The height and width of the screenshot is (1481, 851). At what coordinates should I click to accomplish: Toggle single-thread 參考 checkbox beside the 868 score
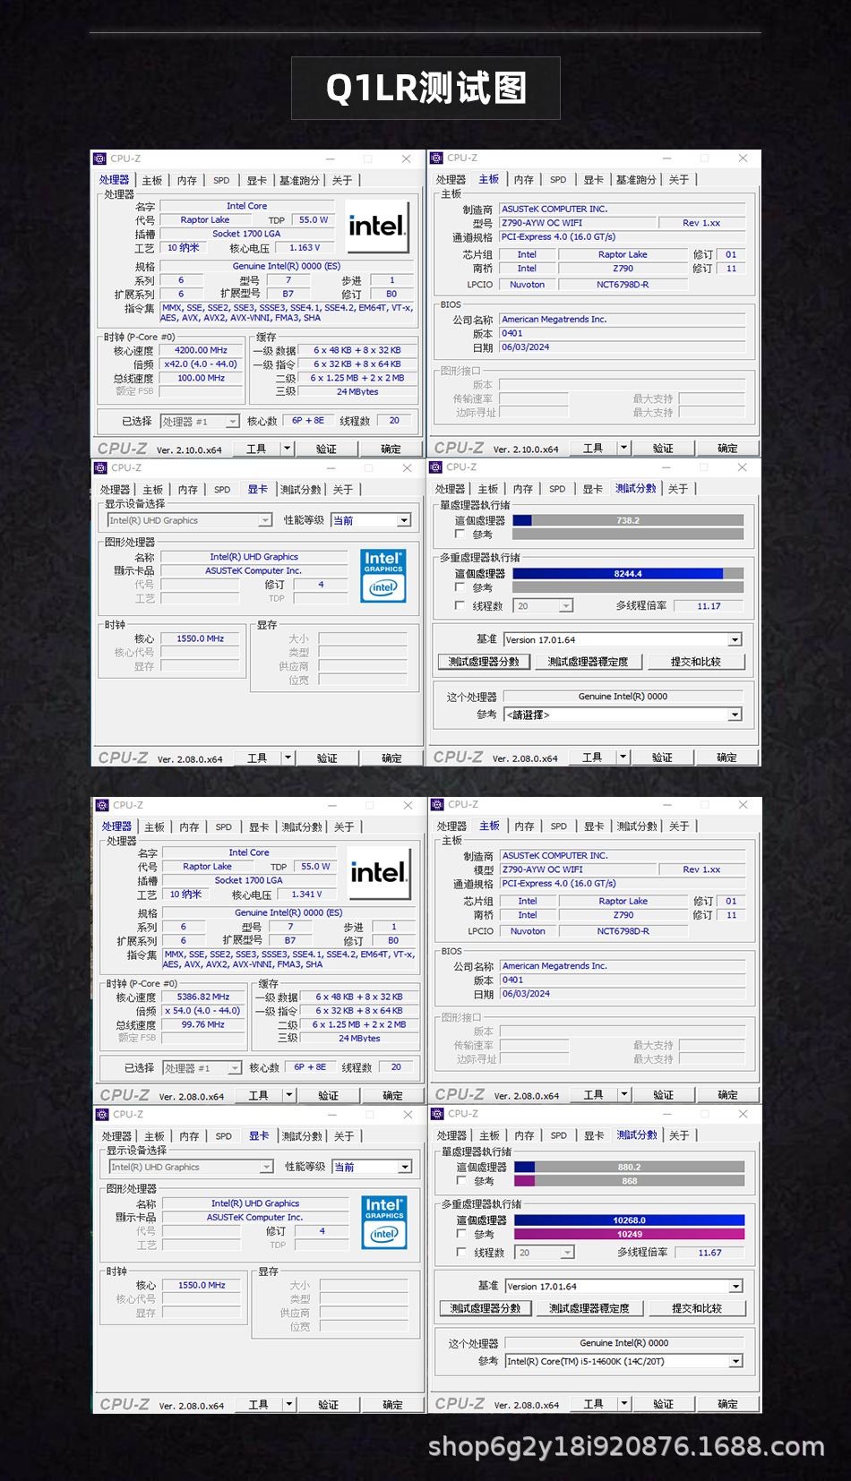point(461,1180)
